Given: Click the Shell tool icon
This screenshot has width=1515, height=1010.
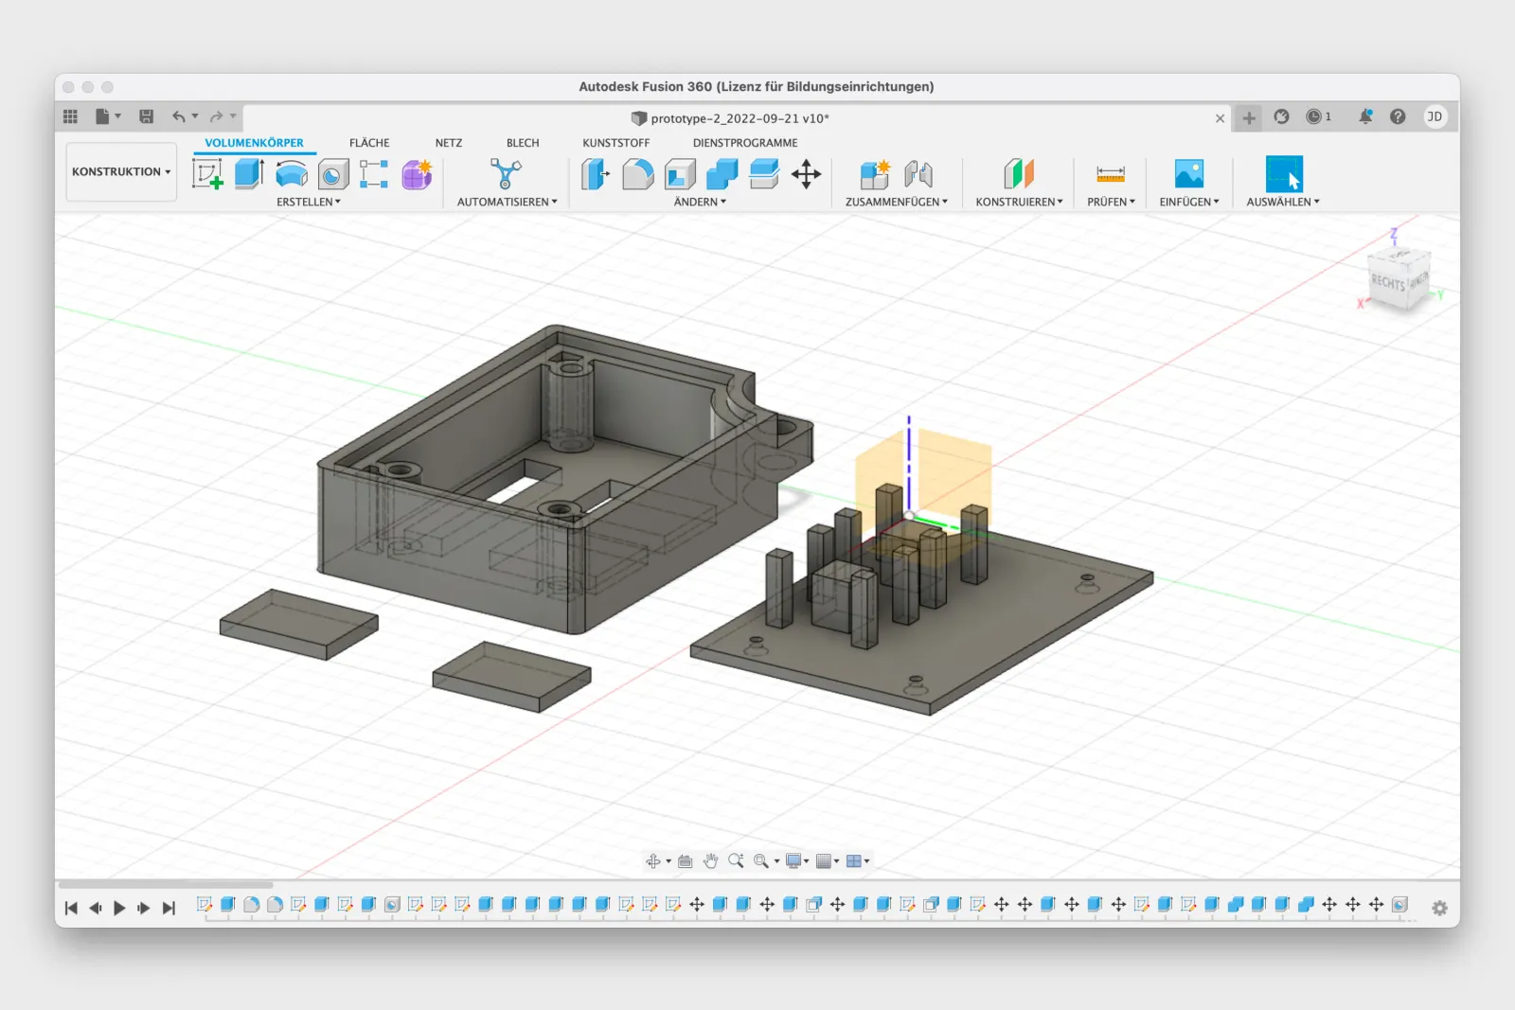Looking at the screenshot, I should 680,174.
